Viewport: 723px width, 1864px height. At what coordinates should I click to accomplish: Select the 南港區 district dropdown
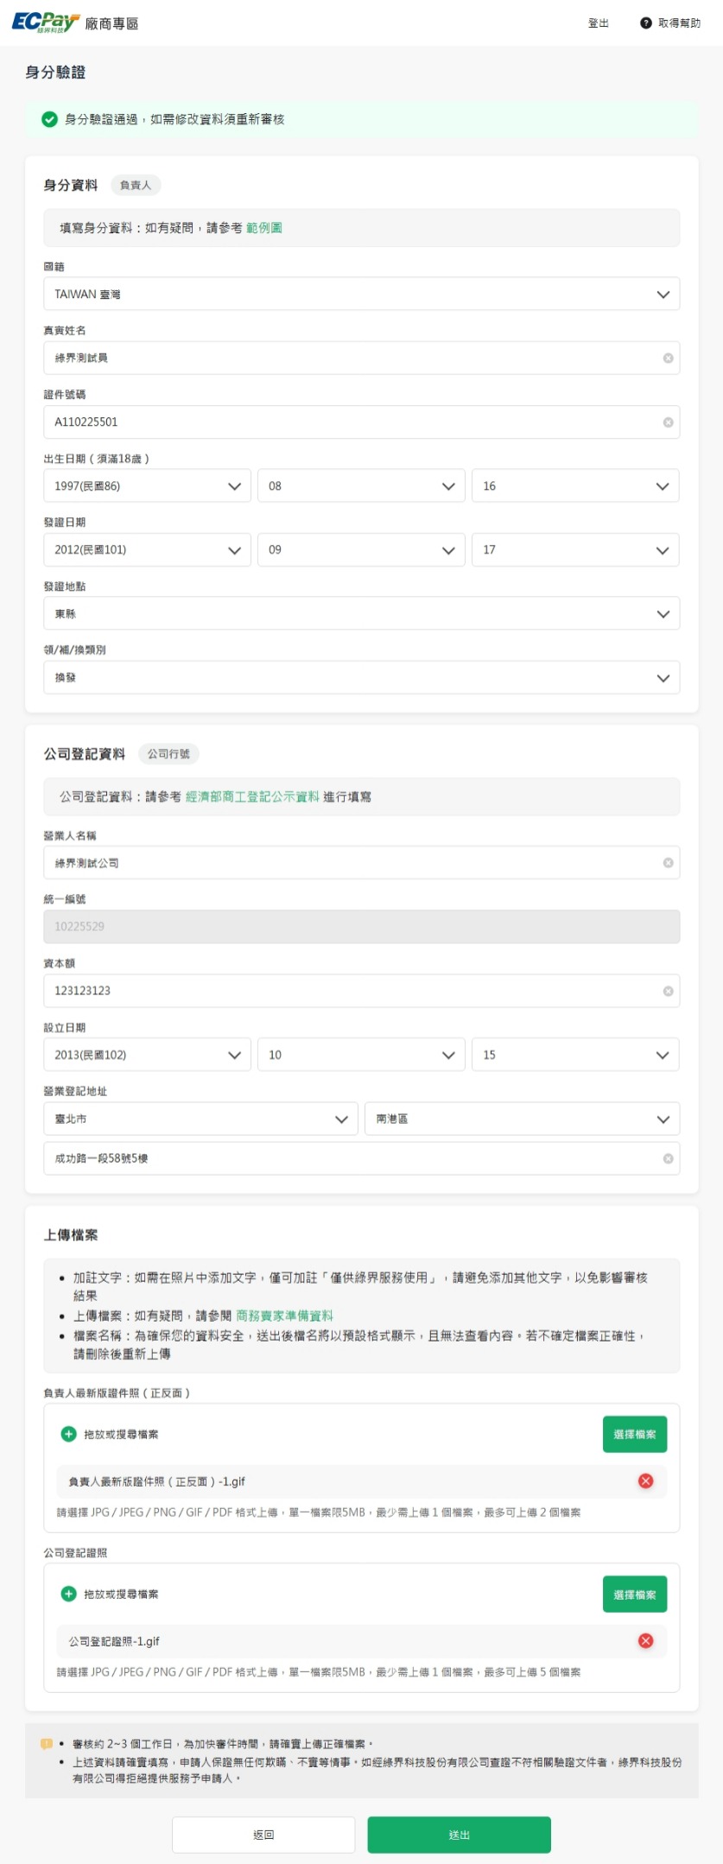(522, 1119)
